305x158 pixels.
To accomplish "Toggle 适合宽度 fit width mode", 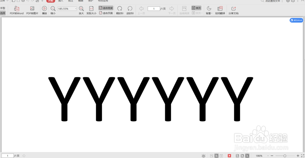I will point(106,8).
